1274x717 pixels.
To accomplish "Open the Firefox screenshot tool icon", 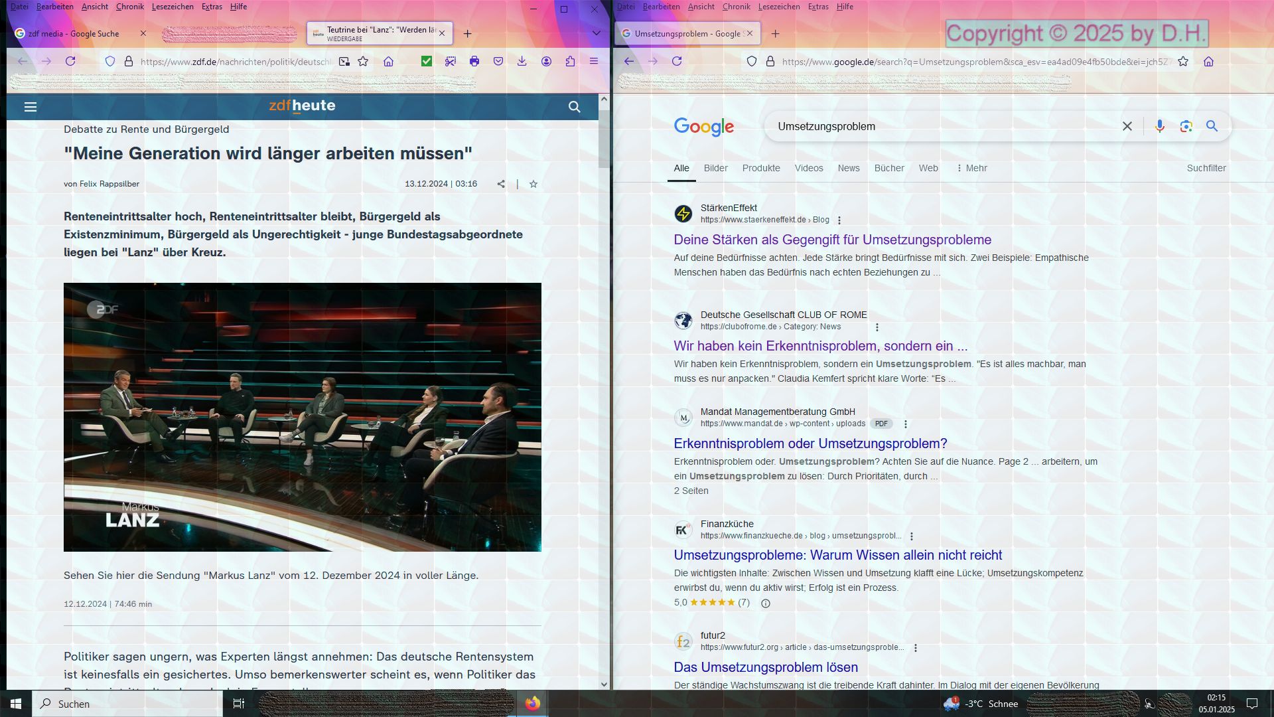I will click(451, 61).
